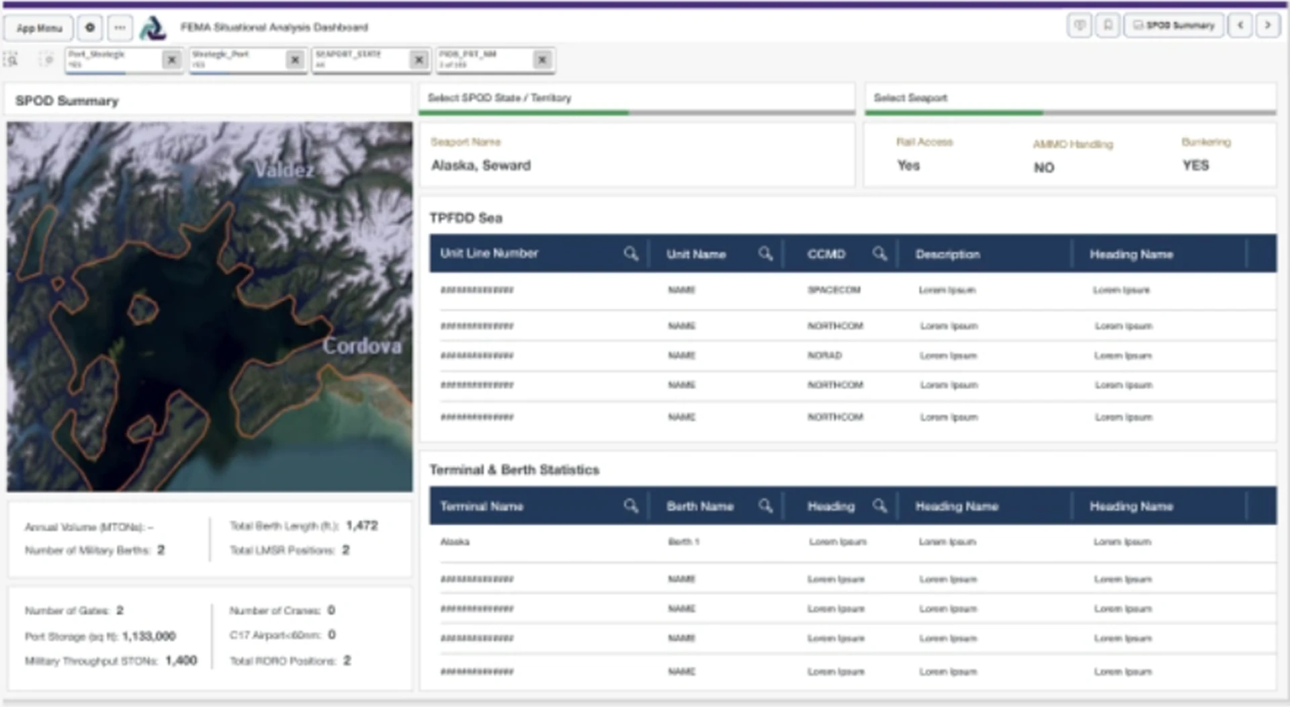This screenshot has width=1290, height=707.
Task: Go to the previous sheet arrow
Action: pyautogui.click(x=1240, y=26)
